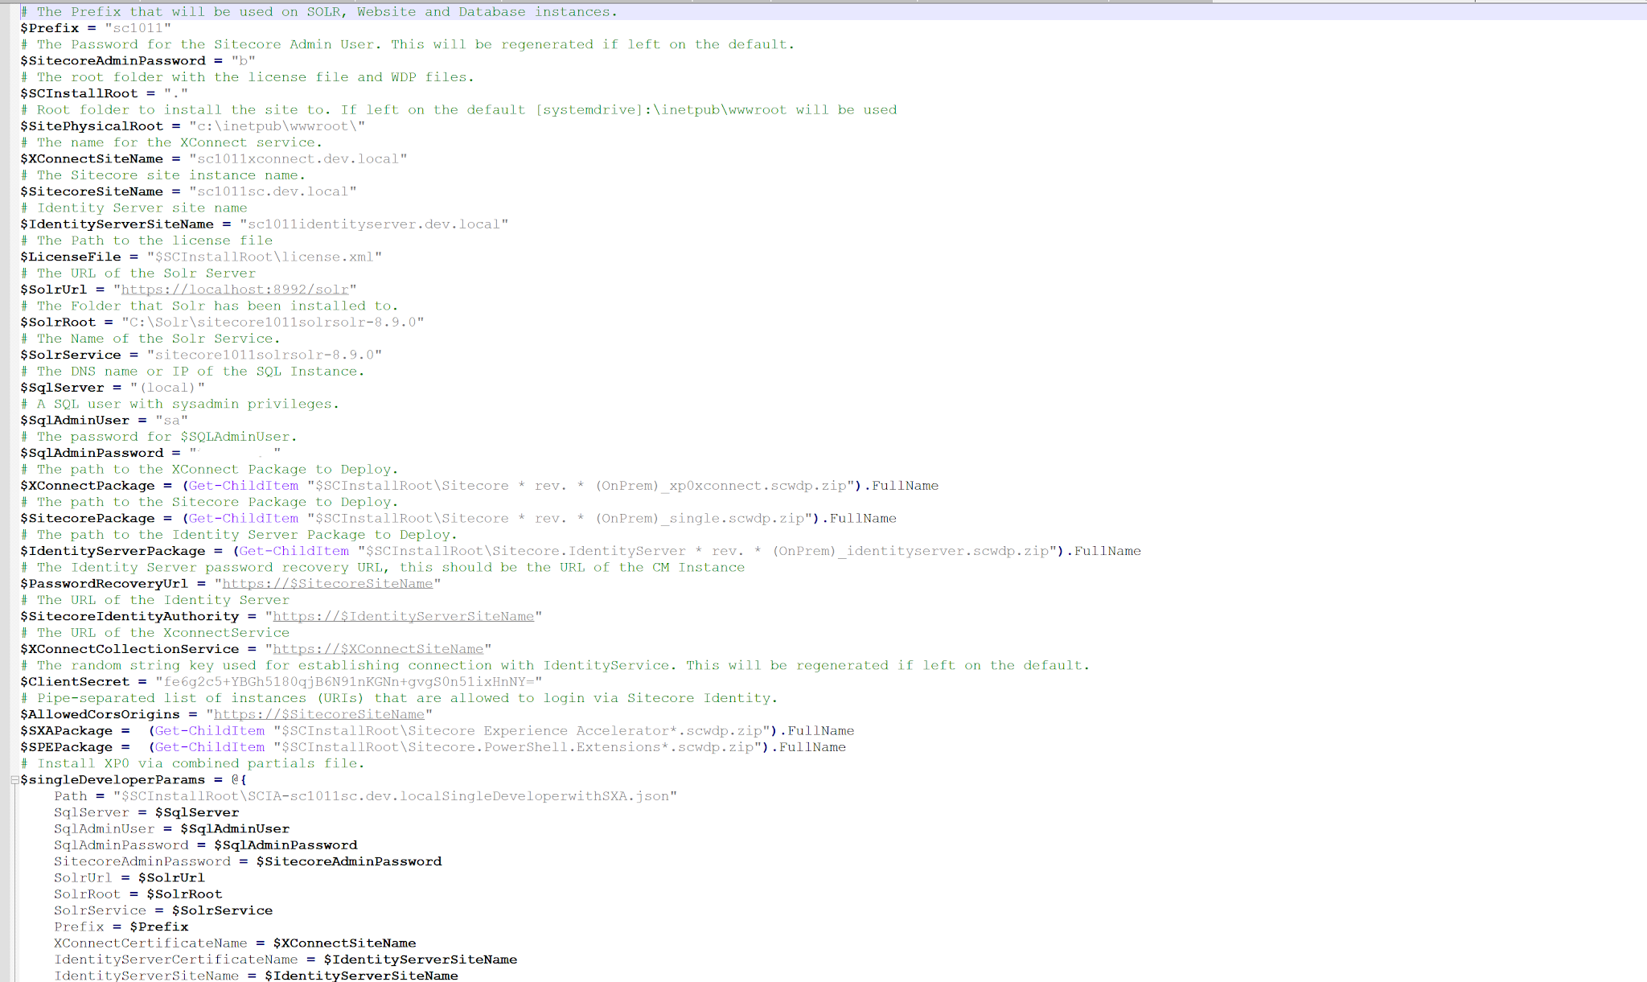Click the $SPEPackage variable declaration

66,747
